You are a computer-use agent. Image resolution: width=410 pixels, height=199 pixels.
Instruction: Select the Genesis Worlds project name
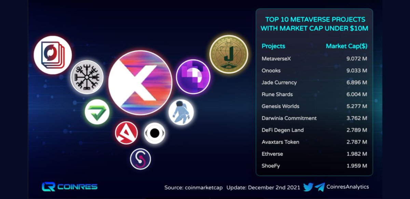pyautogui.click(x=281, y=106)
